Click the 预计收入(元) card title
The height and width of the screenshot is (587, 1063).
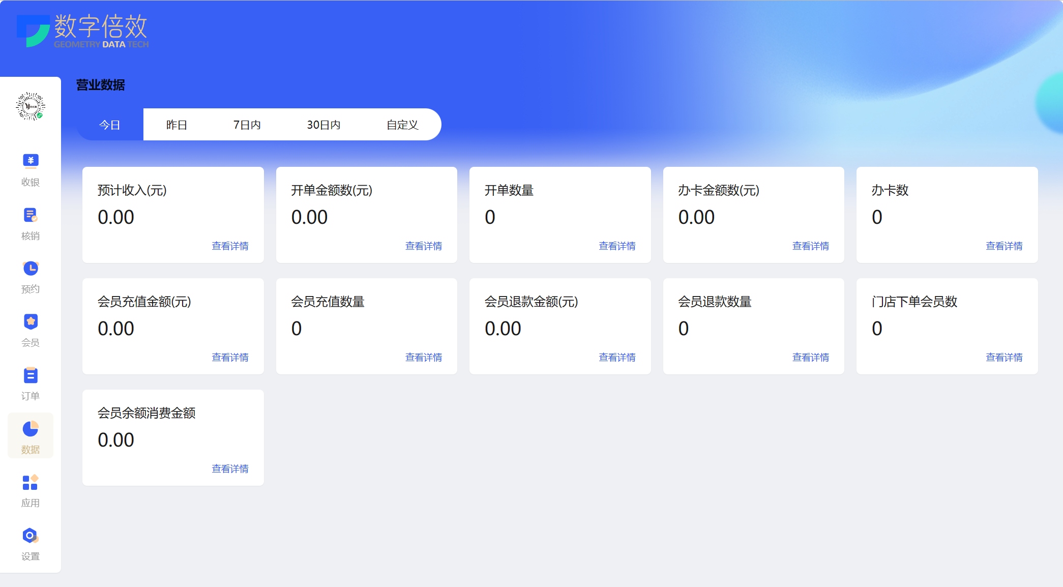[132, 190]
